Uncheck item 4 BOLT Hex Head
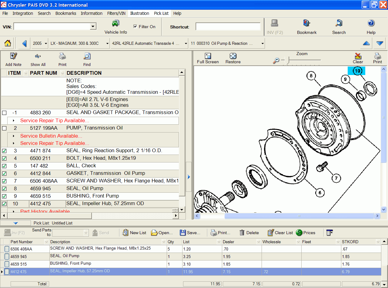Viewport: 388px width, 288px height. (4, 159)
